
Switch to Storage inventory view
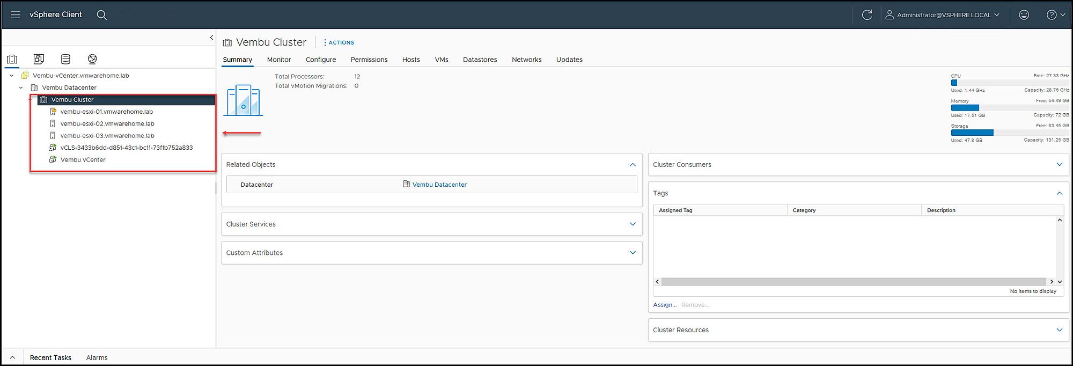tap(65, 59)
